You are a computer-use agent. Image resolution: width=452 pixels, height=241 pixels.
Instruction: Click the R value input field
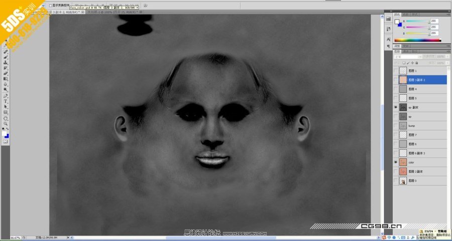coord(434,21)
